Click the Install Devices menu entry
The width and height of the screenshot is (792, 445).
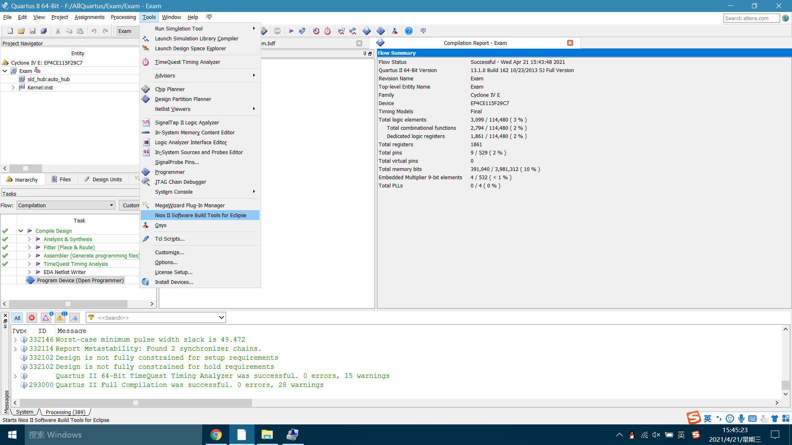coord(200,282)
